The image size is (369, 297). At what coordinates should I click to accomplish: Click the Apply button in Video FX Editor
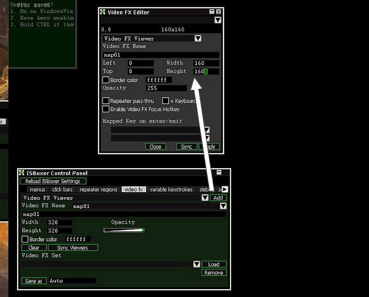tap(209, 146)
